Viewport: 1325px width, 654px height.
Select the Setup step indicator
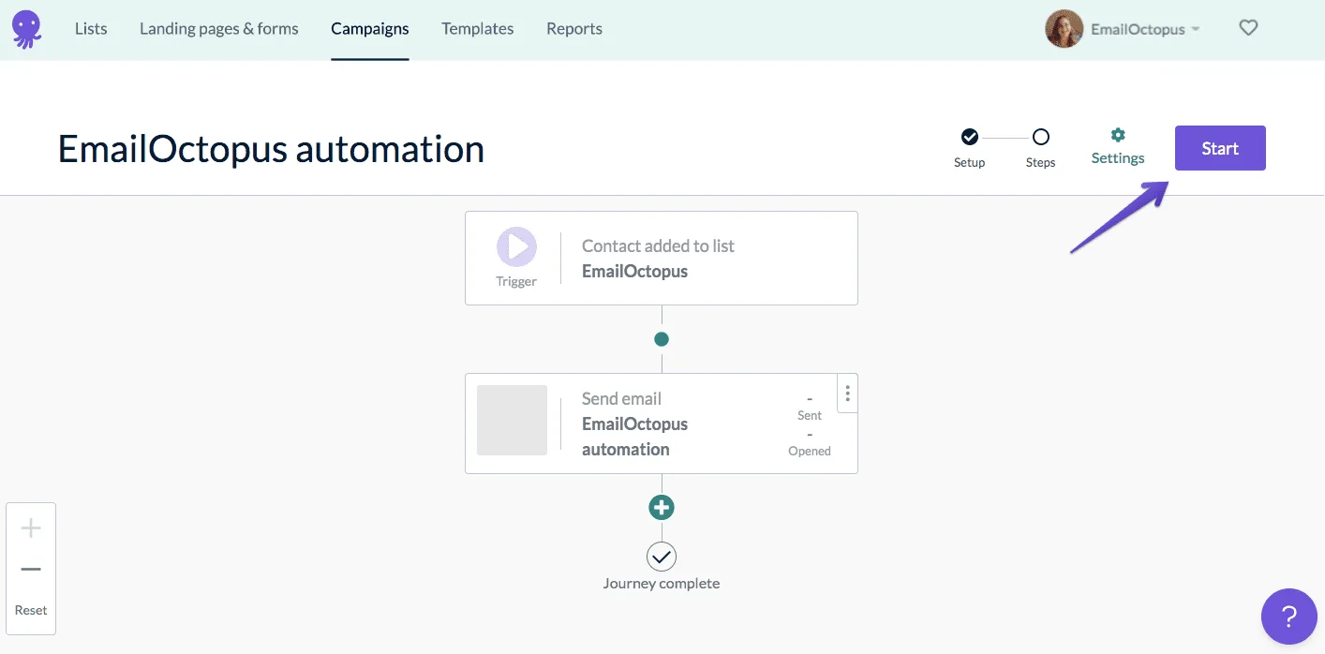970,138
